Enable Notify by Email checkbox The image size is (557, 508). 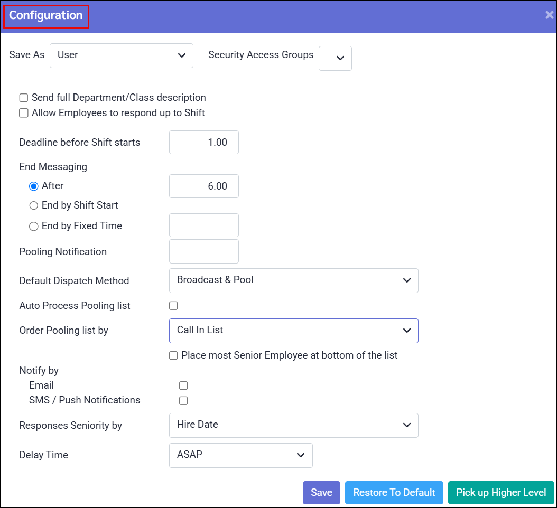pyautogui.click(x=183, y=385)
